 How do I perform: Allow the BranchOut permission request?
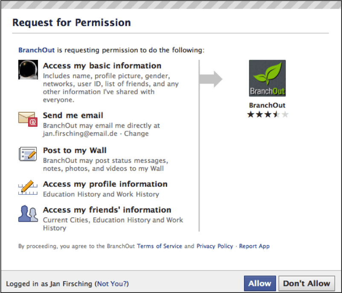coord(260,283)
